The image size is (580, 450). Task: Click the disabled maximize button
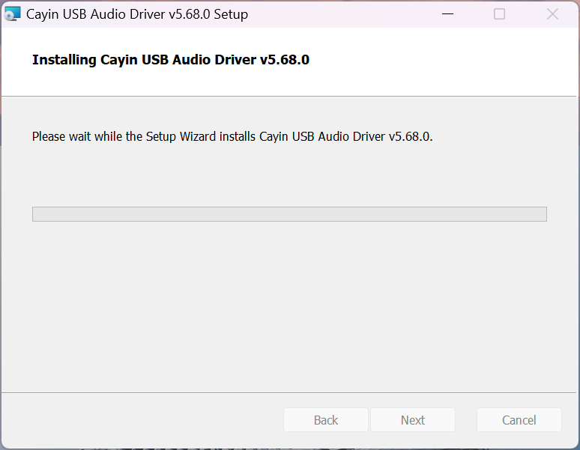click(x=499, y=14)
